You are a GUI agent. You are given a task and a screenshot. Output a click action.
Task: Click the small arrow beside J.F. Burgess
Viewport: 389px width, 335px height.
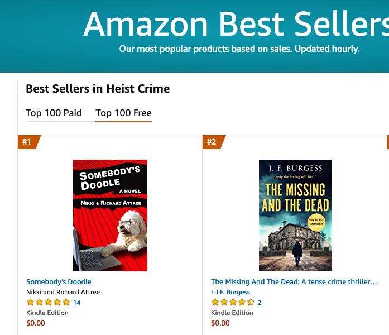213,292
